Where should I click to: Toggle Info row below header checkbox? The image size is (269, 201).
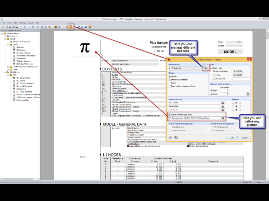(170, 80)
